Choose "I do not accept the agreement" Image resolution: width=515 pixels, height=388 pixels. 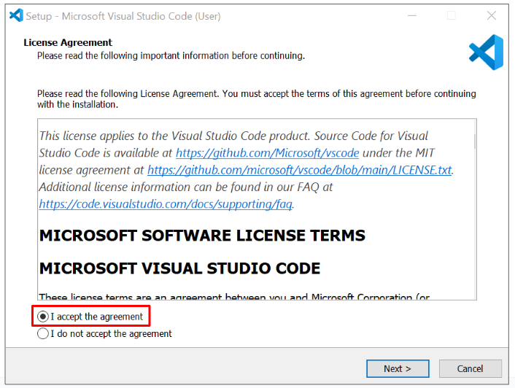point(44,334)
